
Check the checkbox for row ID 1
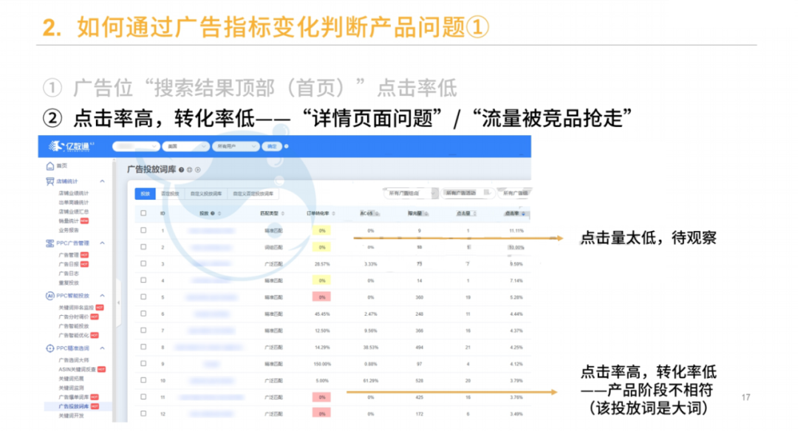coord(143,229)
